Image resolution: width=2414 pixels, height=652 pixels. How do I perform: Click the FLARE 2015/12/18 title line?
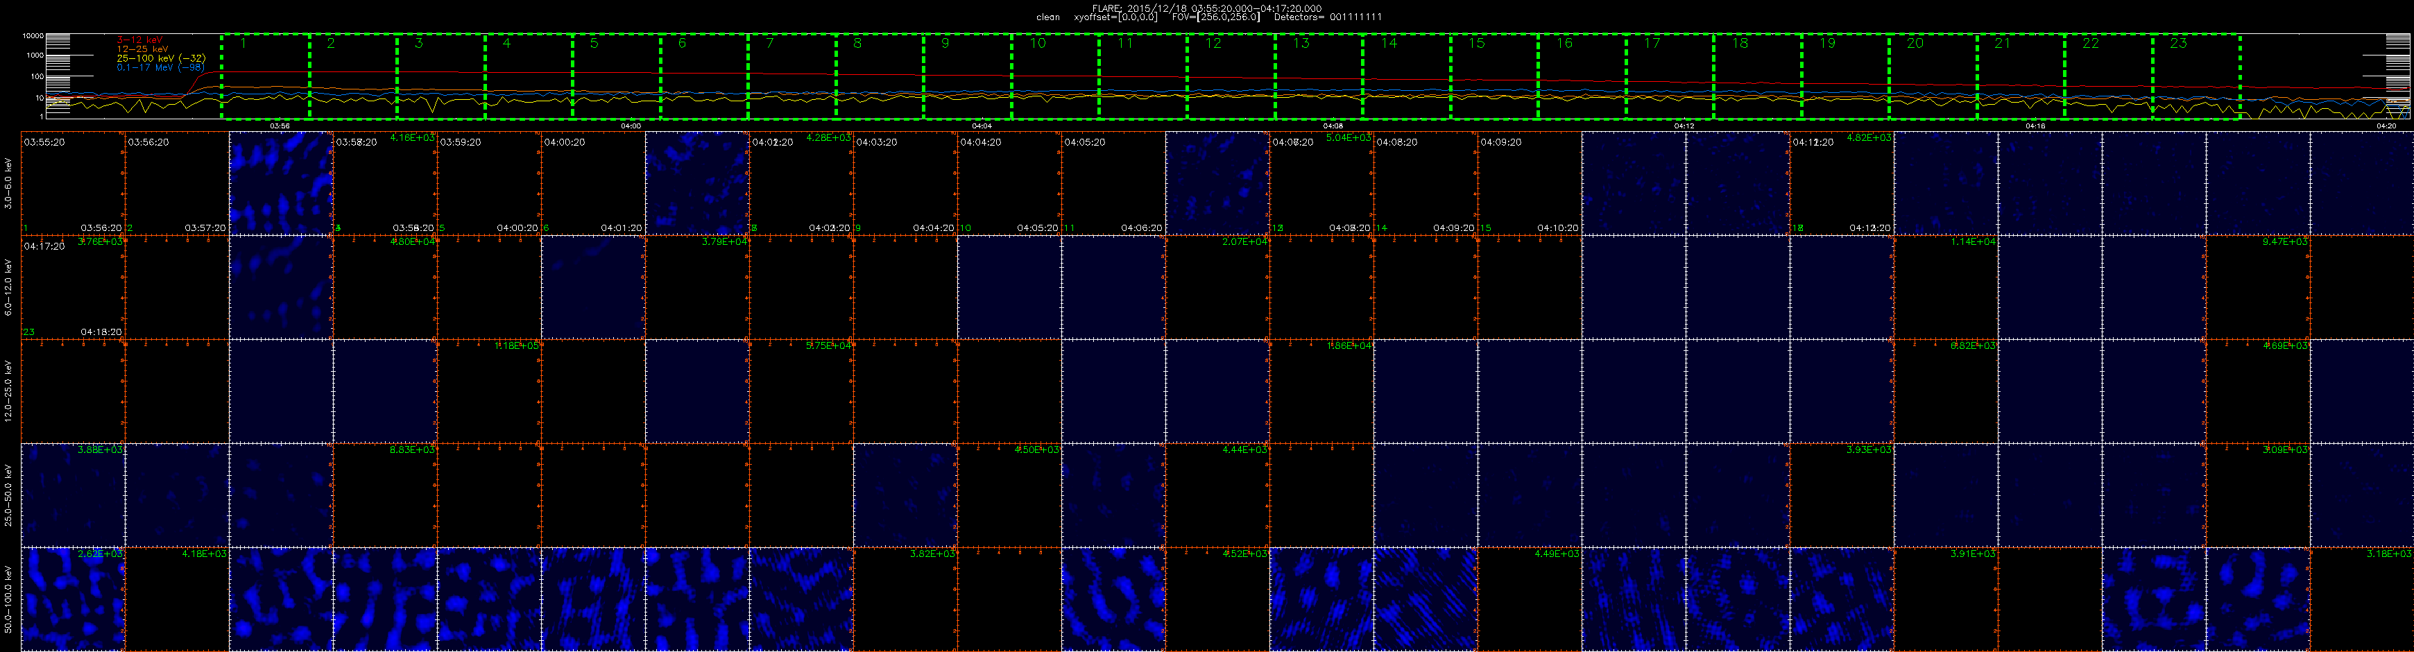pos(1207,8)
